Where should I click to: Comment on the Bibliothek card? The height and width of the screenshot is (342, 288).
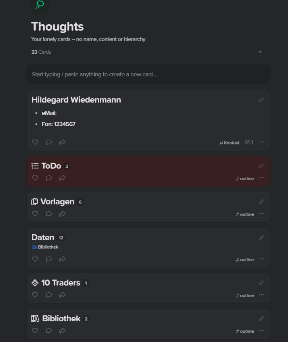tap(49, 330)
